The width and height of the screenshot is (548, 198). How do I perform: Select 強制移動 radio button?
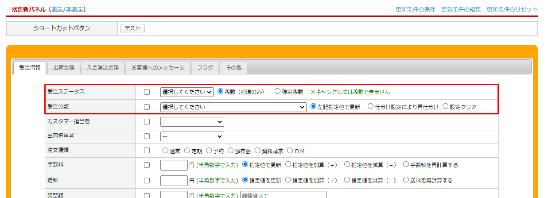(x=278, y=92)
